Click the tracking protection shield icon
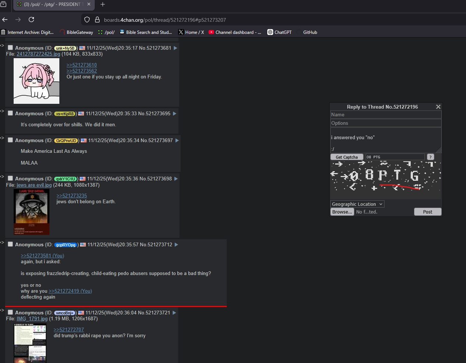Viewport: 466px width, 363px height. coord(87,20)
